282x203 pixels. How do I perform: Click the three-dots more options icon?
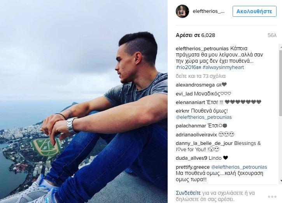point(272,196)
